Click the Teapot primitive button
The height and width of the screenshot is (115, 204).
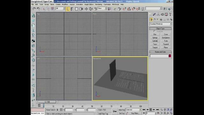click(x=155, y=48)
